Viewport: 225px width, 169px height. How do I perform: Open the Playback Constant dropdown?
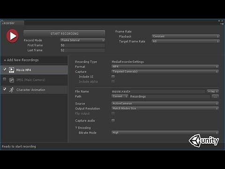[x=186, y=36]
